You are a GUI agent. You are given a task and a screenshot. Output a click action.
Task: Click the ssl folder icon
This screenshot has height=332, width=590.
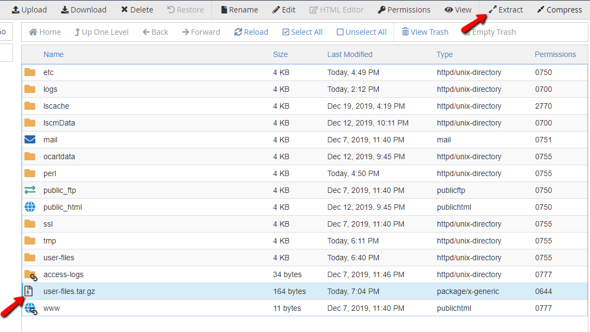click(30, 224)
